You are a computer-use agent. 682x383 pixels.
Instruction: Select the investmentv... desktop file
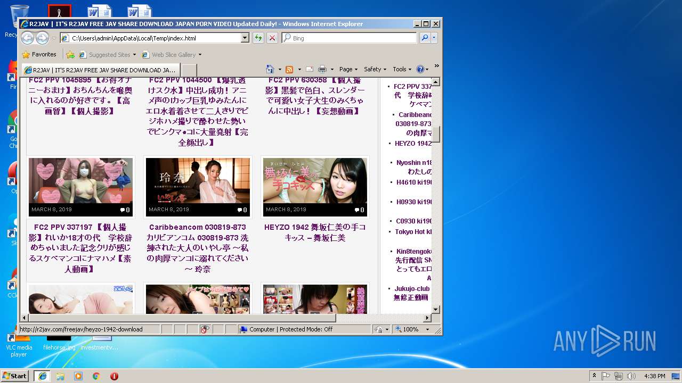(100, 344)
